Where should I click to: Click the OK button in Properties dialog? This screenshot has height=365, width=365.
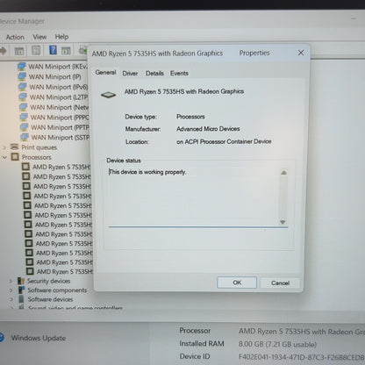pos(237,283)
